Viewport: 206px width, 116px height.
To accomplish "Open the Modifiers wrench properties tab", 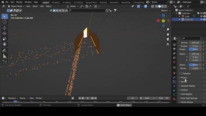I will click(174, 77).
